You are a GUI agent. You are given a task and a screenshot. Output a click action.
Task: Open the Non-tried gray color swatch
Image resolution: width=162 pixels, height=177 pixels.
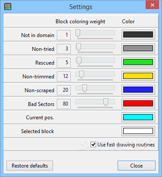pyautogui.click(x=138, y=48)
